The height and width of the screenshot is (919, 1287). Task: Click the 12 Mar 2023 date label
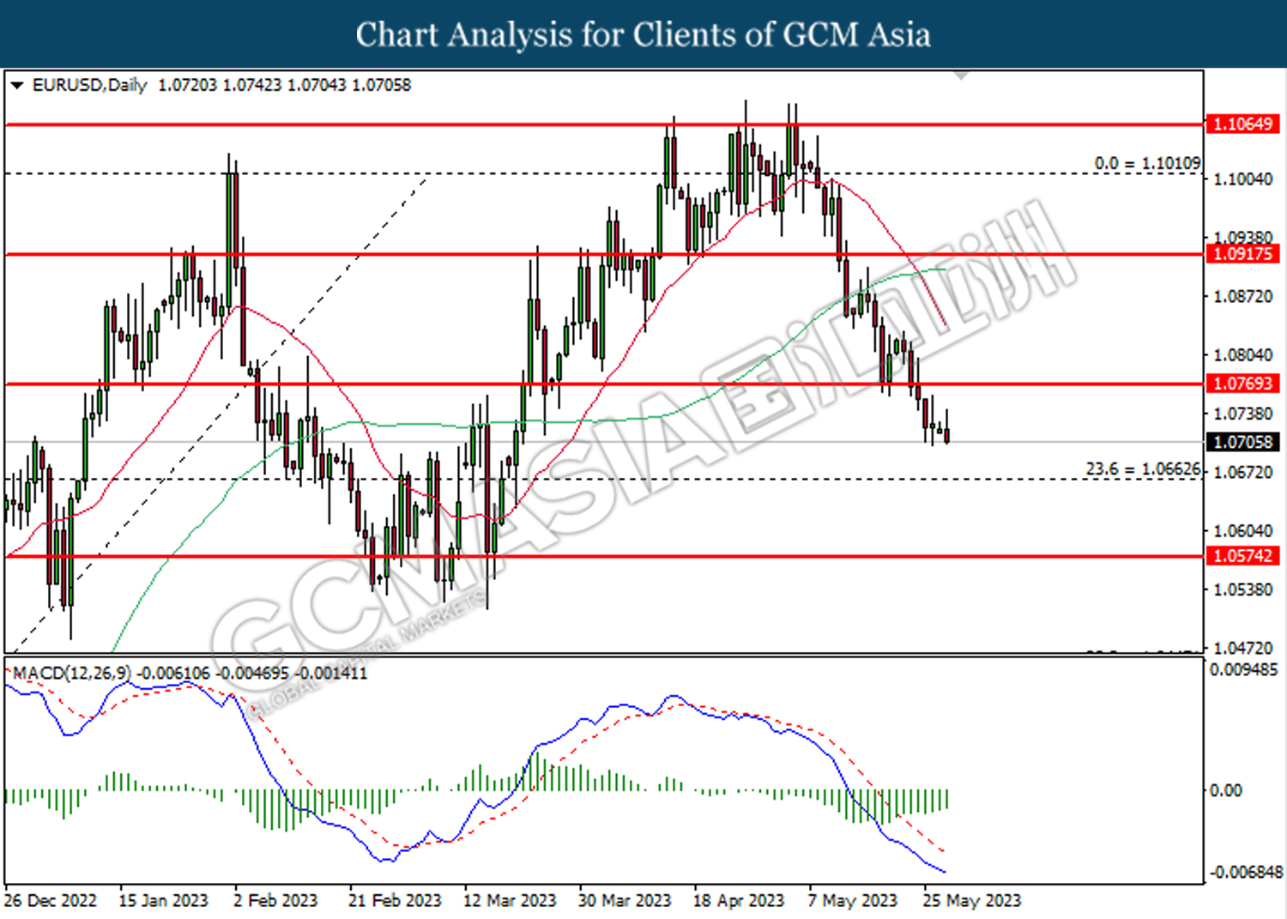[x=510, y=901]
